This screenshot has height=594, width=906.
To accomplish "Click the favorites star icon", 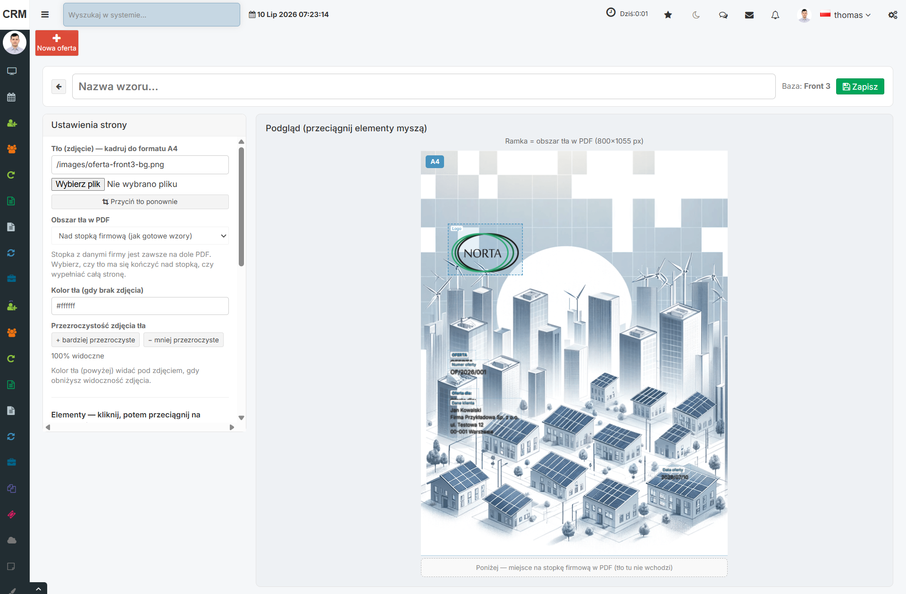I will (668, 15).
